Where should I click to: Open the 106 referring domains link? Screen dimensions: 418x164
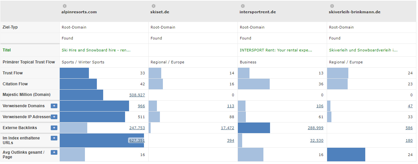(x=320, y=106)
